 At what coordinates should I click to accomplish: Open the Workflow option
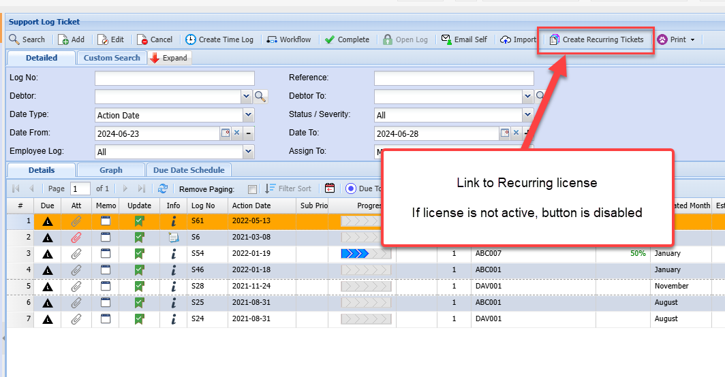click(x=288, y=39)
